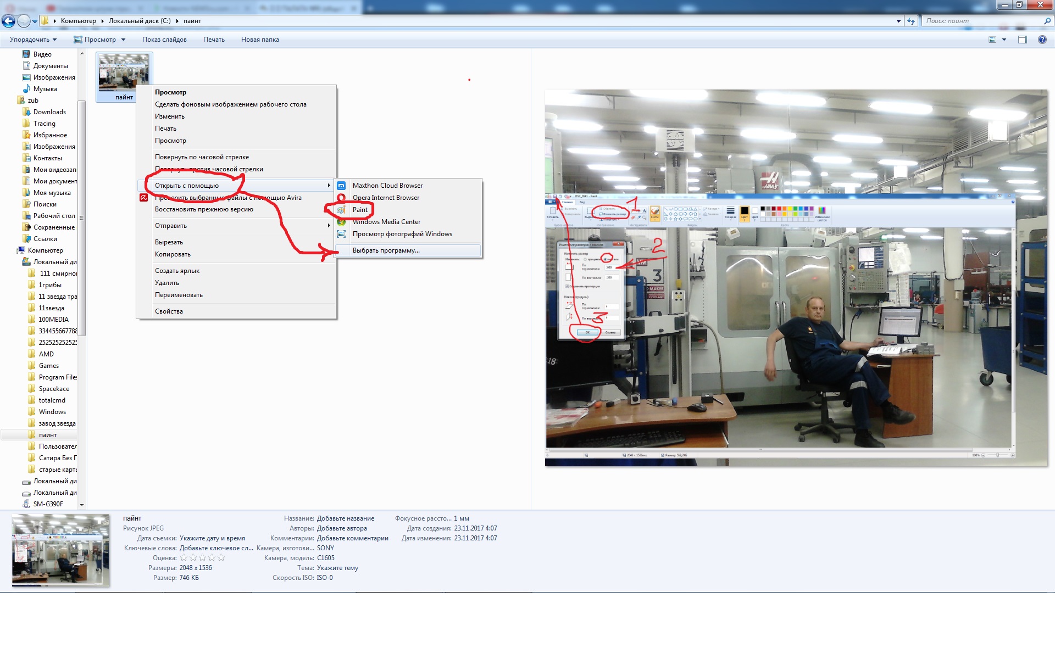This screenshot has width=1055, height=659.
Task: Toggle the preview pane icon
Action: [x=1022, y=40]
